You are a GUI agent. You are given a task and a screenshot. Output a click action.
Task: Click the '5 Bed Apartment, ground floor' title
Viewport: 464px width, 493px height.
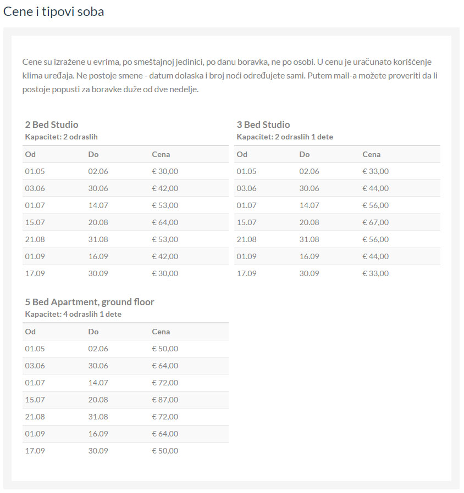[x=90, y=302]
